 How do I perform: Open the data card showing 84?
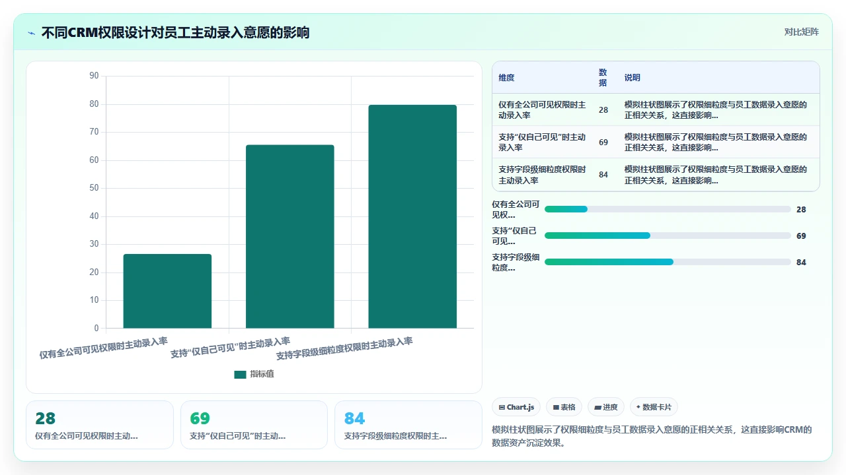click(408, 425)
